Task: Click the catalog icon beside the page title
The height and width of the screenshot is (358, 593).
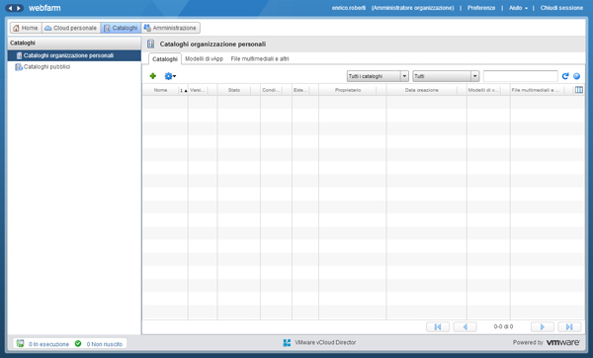Action: [150, 44]
